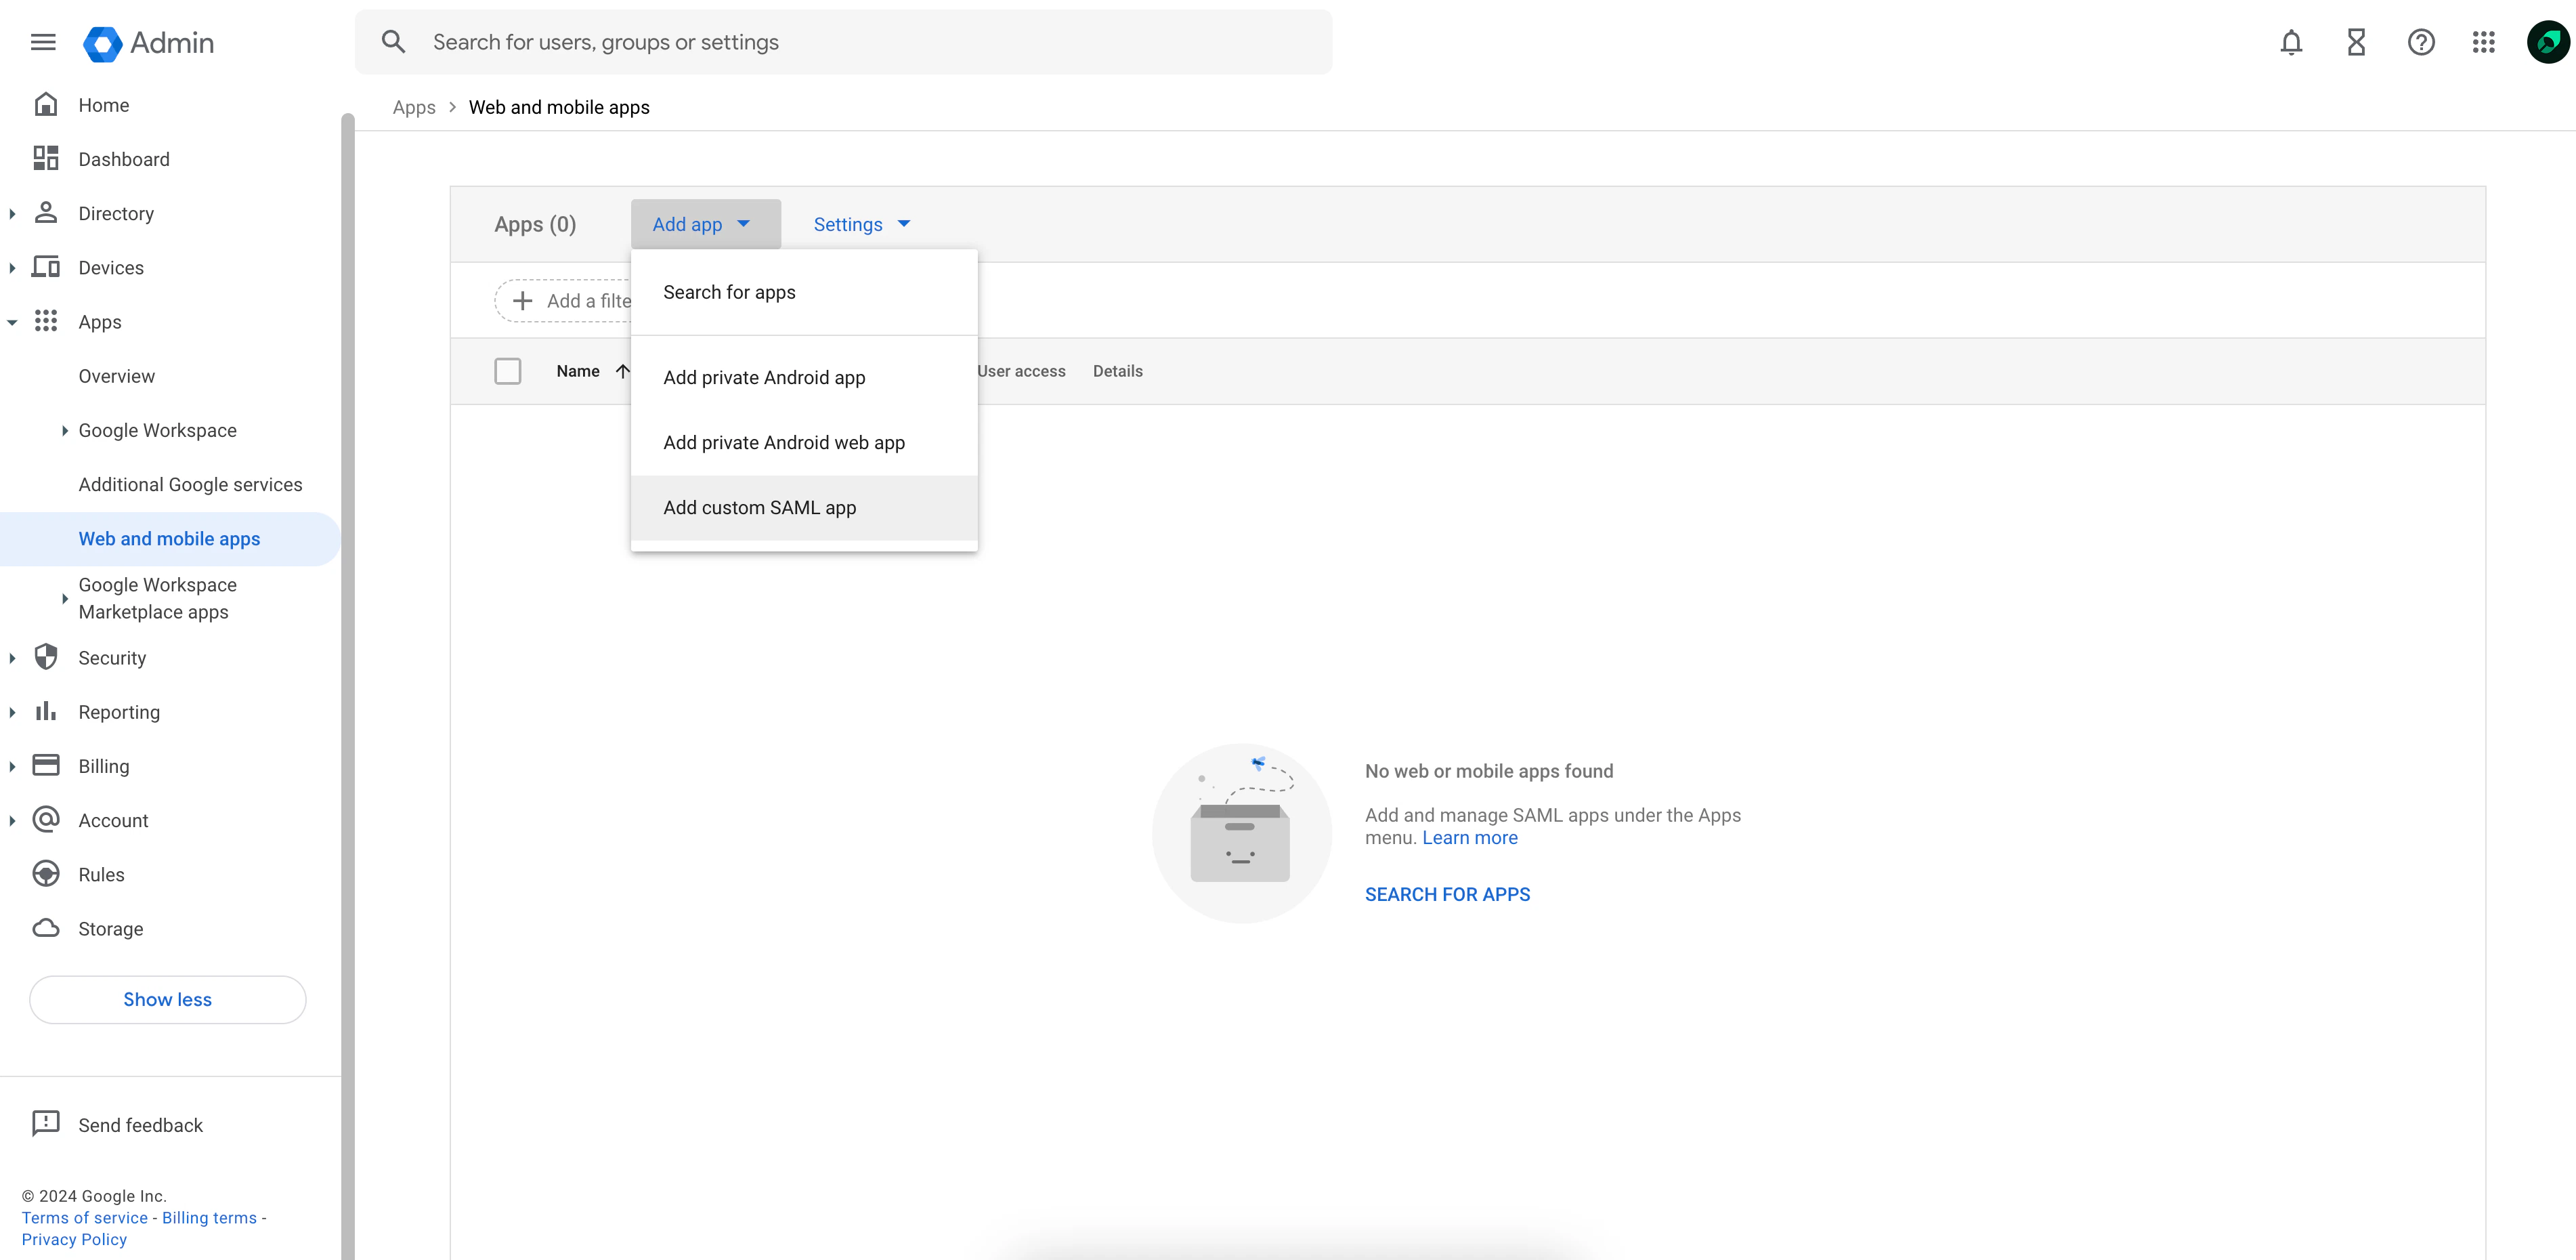Image resolution: width=2576 pixels, height=1260 pixels.
Task: Click the Show less button
Action: [167, 999]
